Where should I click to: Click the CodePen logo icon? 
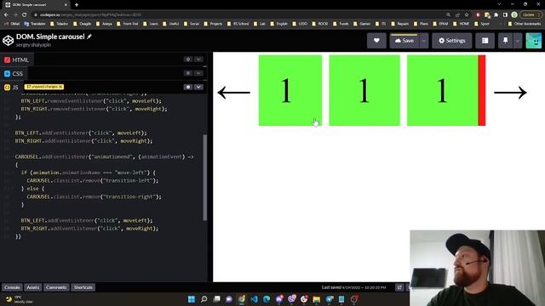point(8,40)
